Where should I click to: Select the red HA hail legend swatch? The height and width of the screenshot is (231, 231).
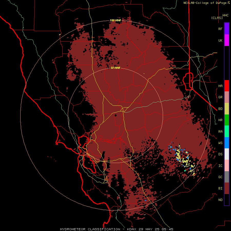(x=227, y=86)
